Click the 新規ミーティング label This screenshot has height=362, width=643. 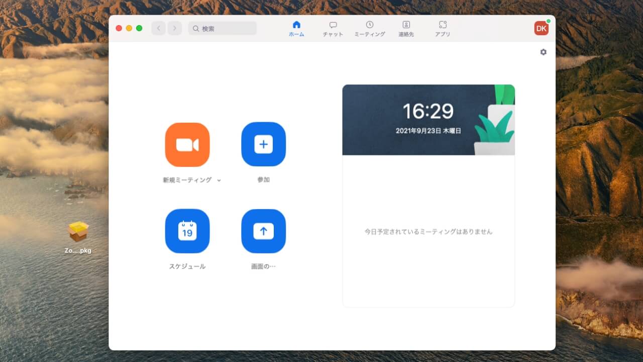click(187, 180)
